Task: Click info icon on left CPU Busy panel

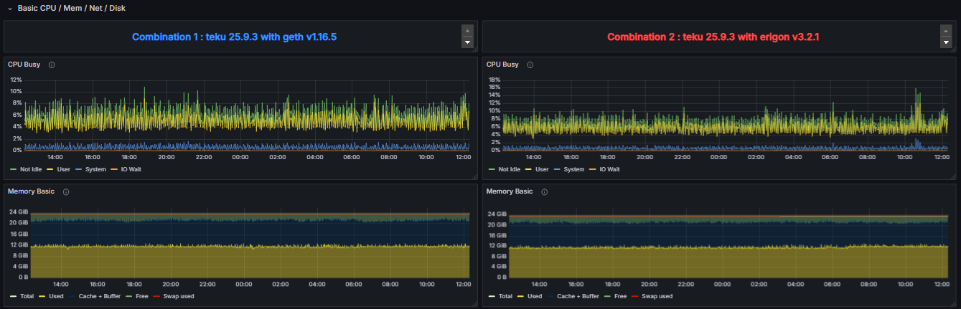Action: click(x=52, y=65)
